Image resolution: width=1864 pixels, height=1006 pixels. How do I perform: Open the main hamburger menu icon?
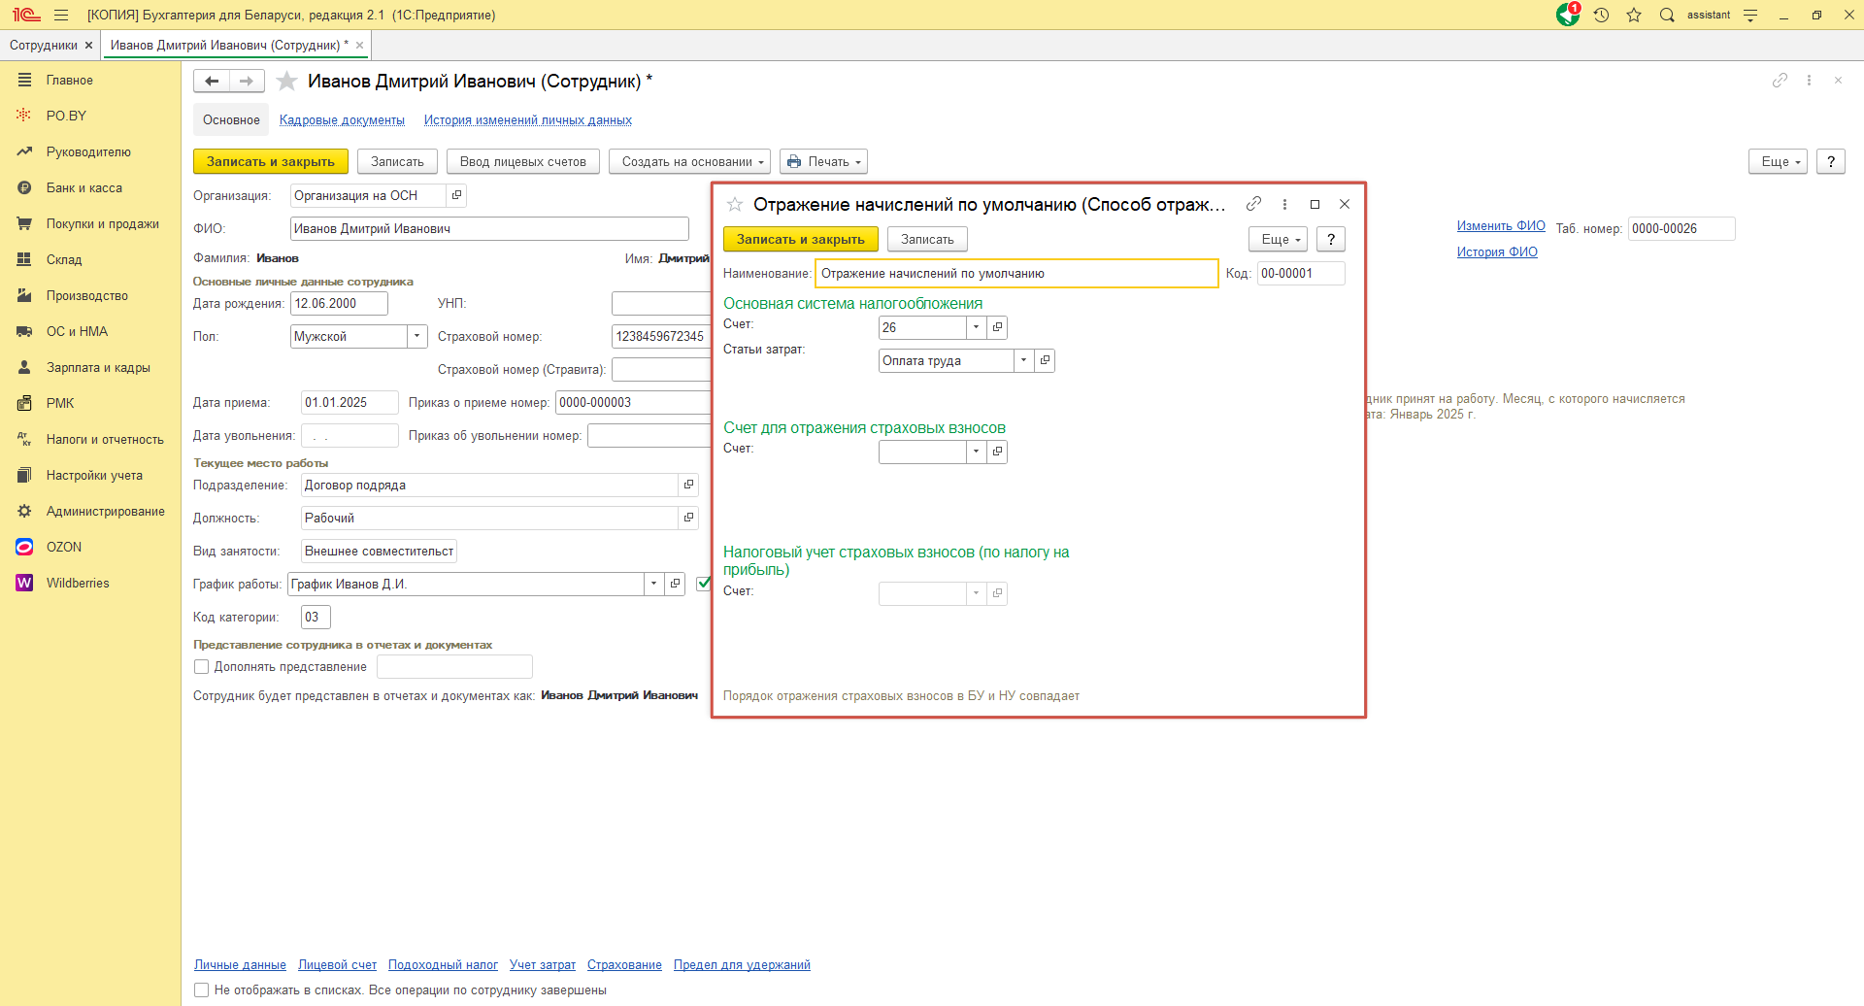(61, 15)
